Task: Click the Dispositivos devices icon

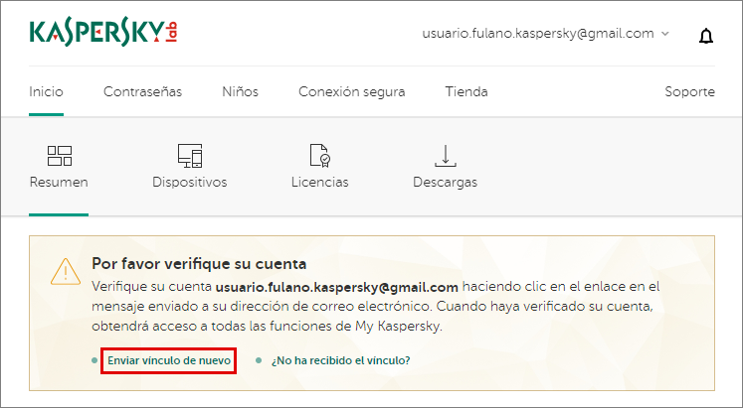Action: [x=190, y=156]
